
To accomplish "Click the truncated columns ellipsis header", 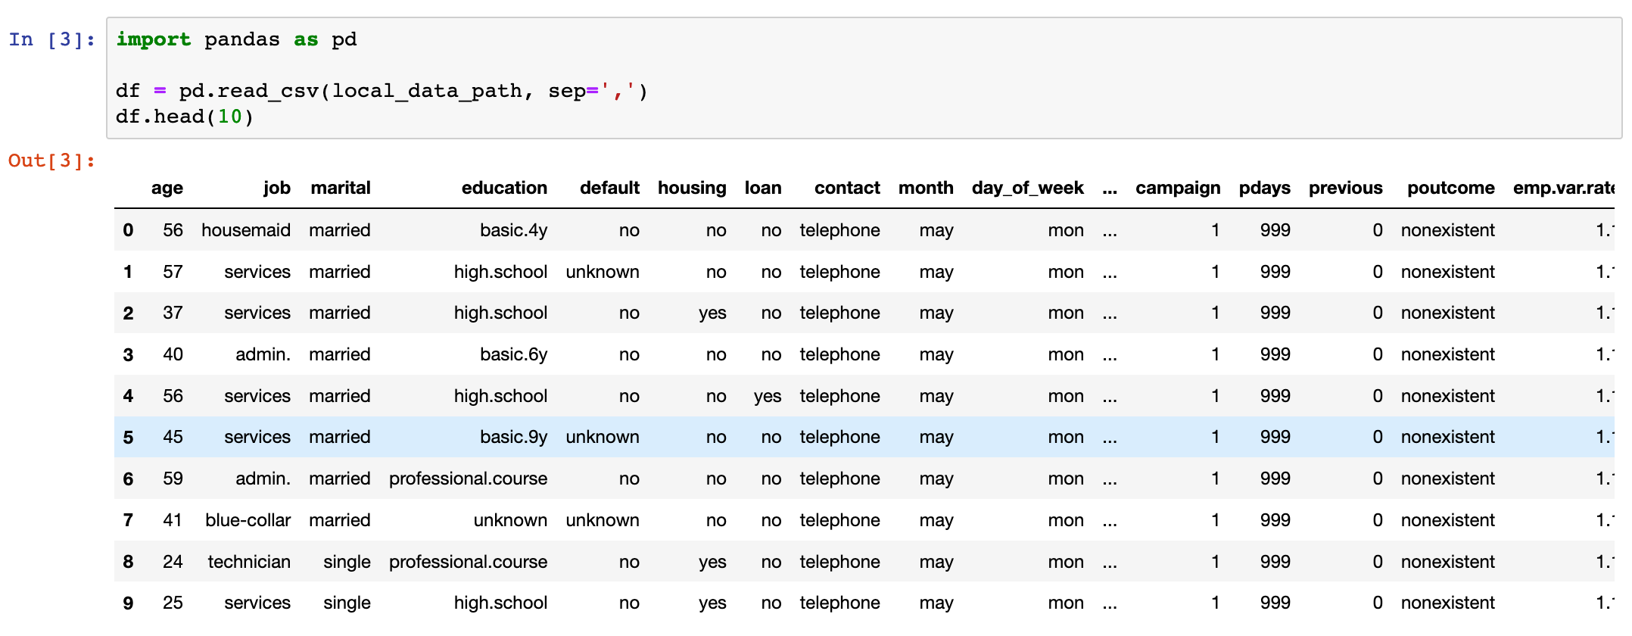I will 1110,188.
